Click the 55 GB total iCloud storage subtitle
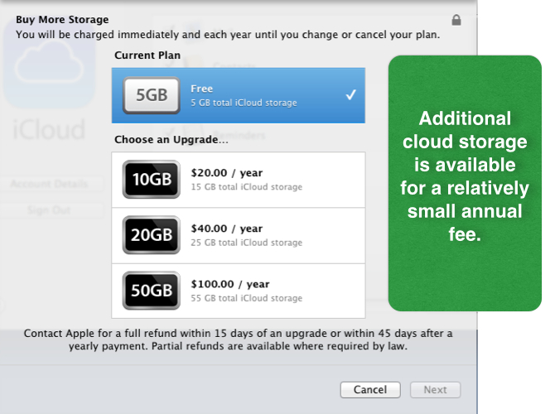 point(246,298)
